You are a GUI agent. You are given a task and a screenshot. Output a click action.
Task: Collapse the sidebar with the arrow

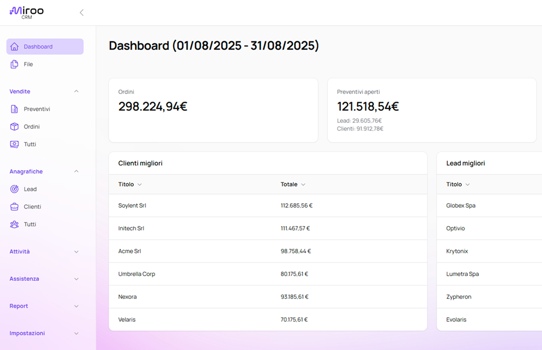82,12
